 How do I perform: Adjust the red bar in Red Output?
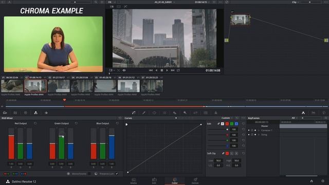click(11, 147)
